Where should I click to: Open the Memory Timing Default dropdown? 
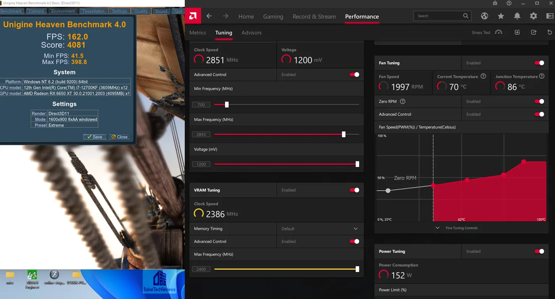320,229
